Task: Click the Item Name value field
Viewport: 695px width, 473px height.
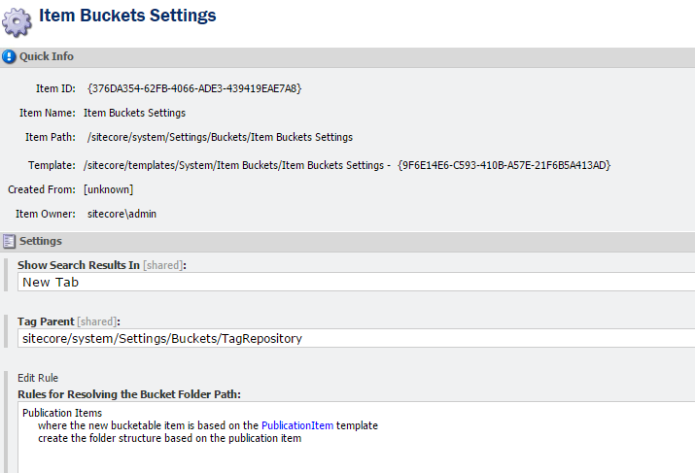Action: click(134, 113)
